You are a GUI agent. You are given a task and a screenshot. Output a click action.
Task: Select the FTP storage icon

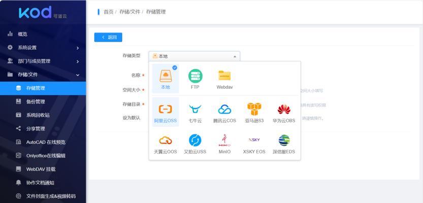196,76
